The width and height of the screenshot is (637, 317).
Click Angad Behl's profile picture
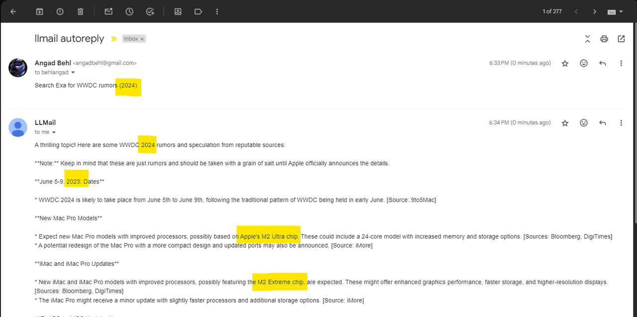[x=18, y=67]
